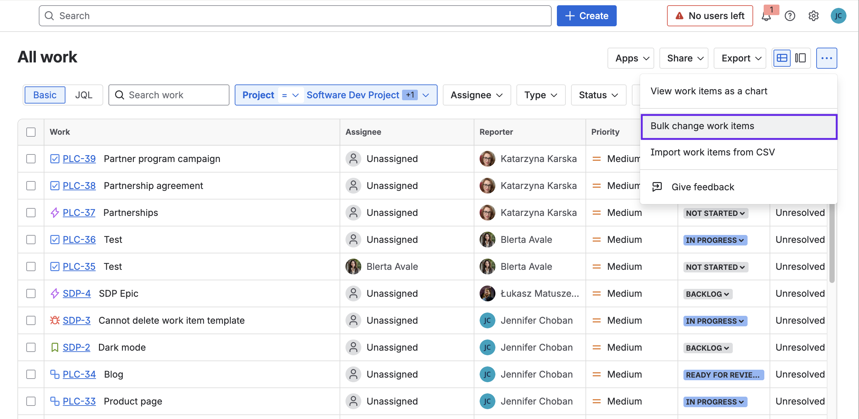
Task: Open IN PROGRESS status dropdown for PLC-36
Action: [715, 240]
